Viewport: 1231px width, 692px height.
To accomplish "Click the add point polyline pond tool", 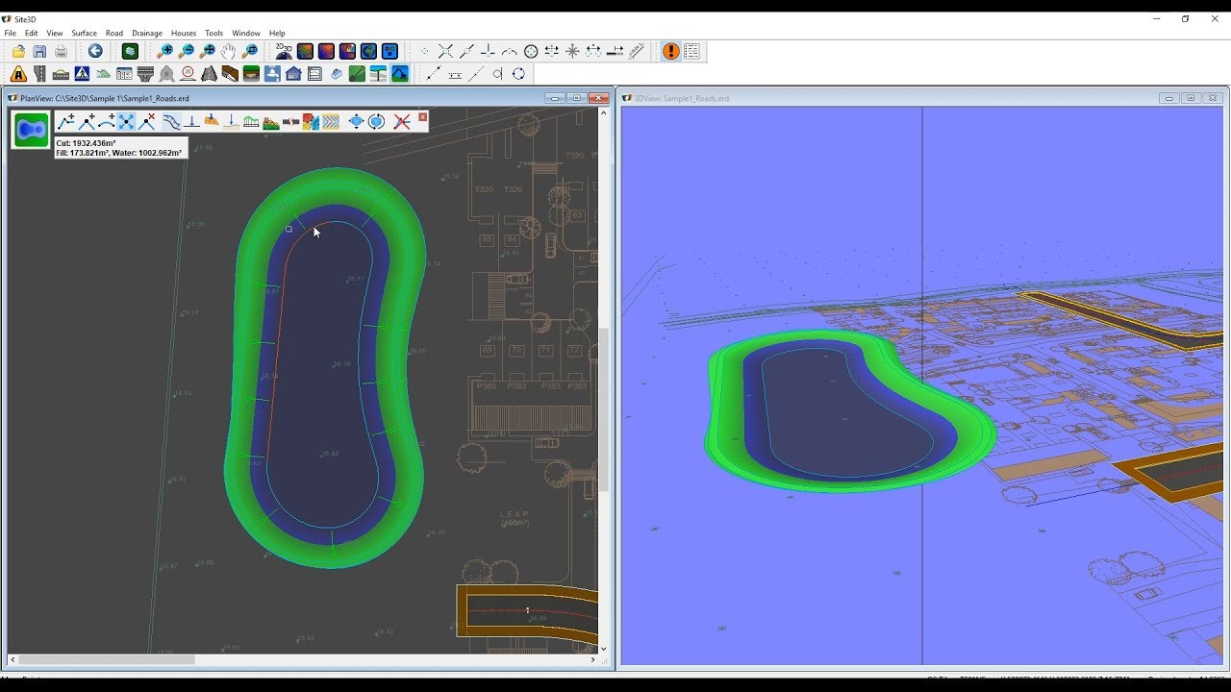I will 65,121.
